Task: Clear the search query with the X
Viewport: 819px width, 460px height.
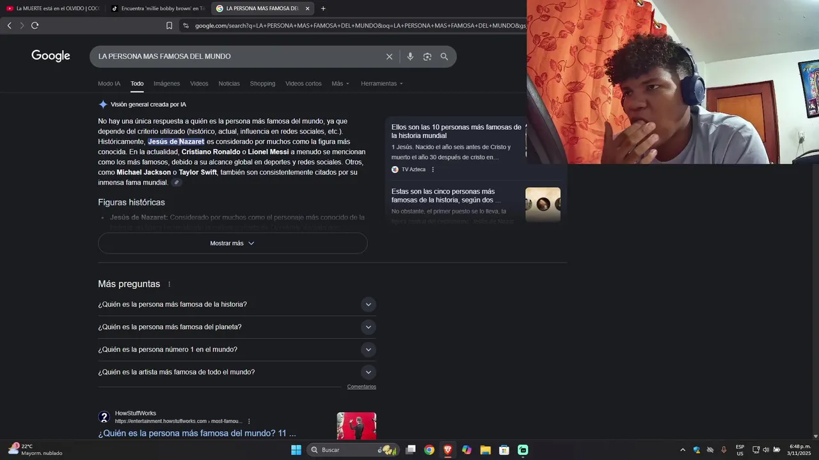Action: (x=389, y=57)
